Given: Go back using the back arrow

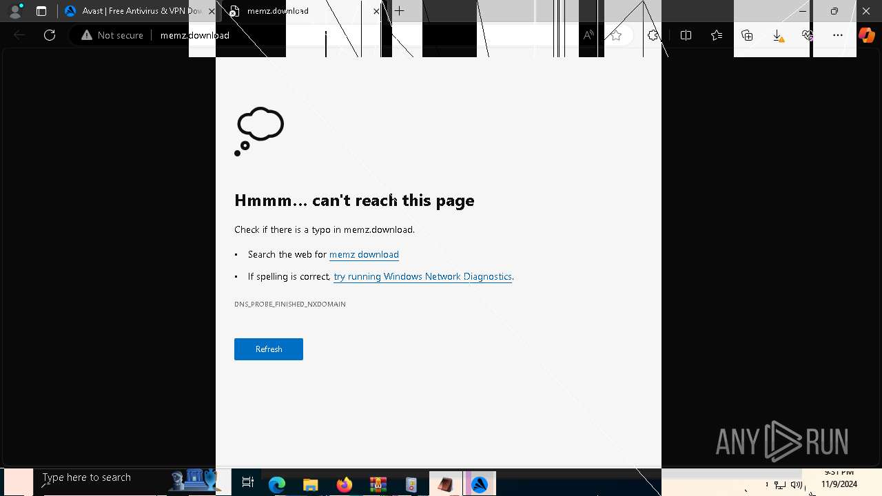Looking at the screenshot, I should coord(19,35).
